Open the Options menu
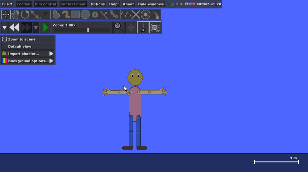The width and height of the screenshot is (308, 172). tap(98, 4)
